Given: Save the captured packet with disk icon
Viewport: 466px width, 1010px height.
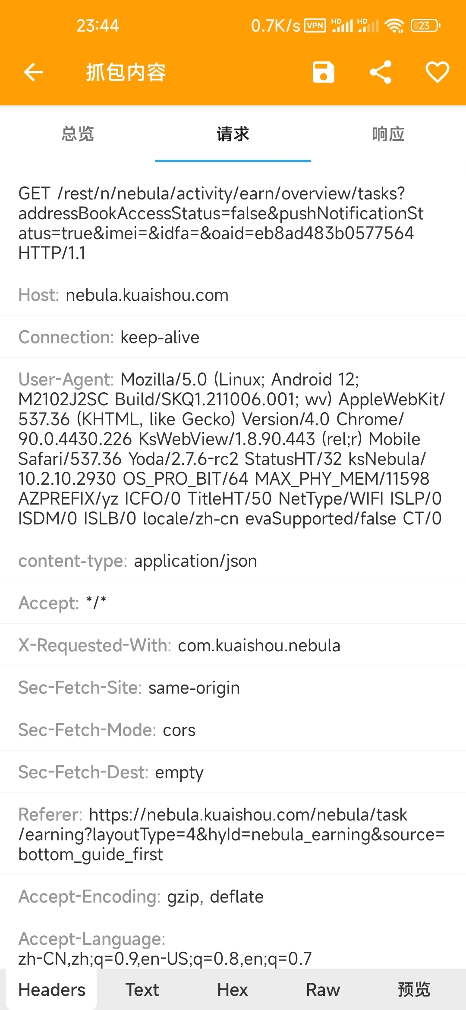Looking at the screenshot, I should [323, 72].
